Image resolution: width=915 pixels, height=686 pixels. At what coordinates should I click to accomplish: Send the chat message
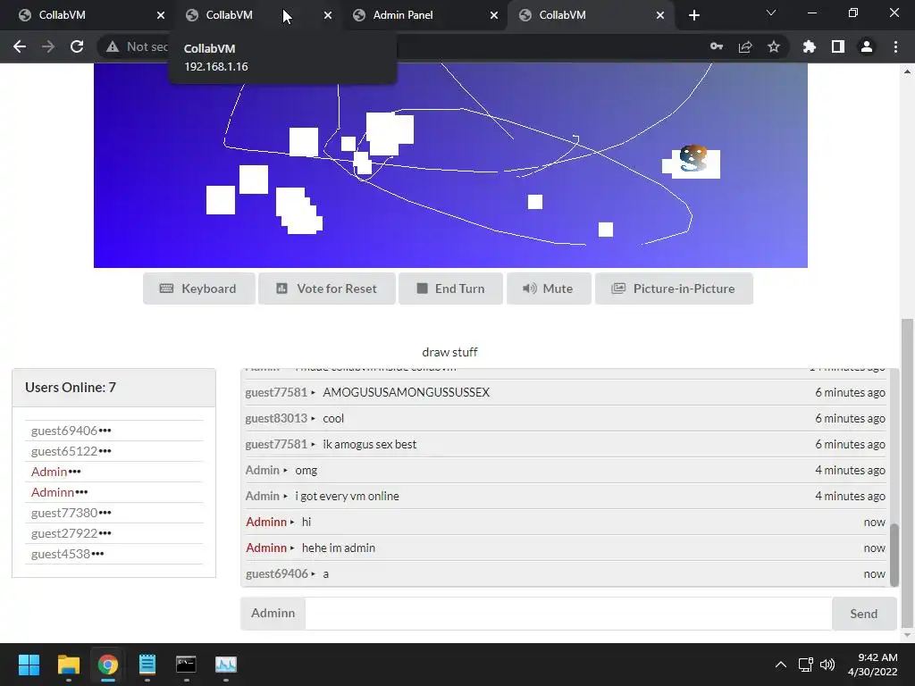[x=864, y=613]
